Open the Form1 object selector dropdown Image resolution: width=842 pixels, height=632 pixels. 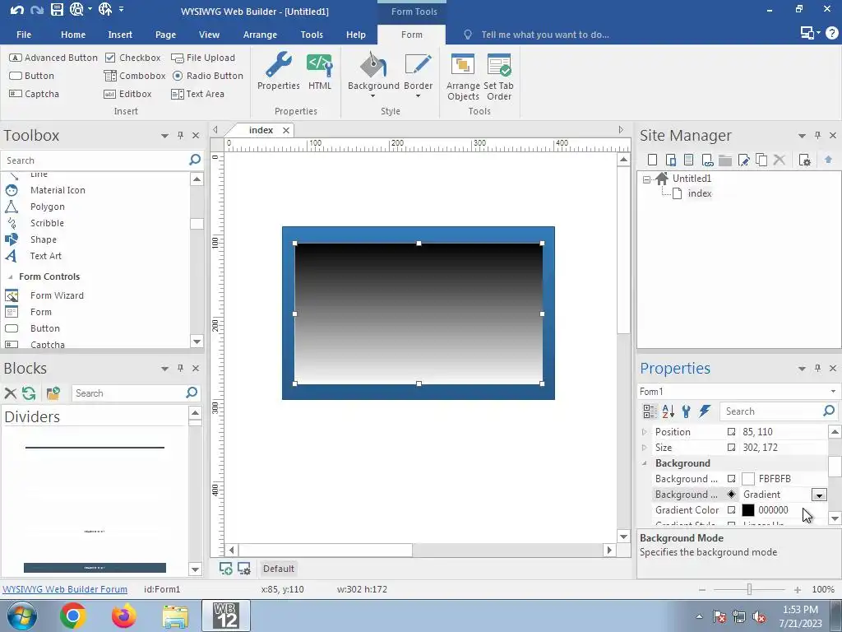(x=833, y=391)
